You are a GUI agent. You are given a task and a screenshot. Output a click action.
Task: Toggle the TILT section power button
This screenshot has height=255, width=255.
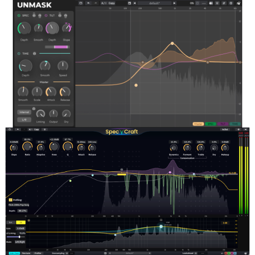46,15
